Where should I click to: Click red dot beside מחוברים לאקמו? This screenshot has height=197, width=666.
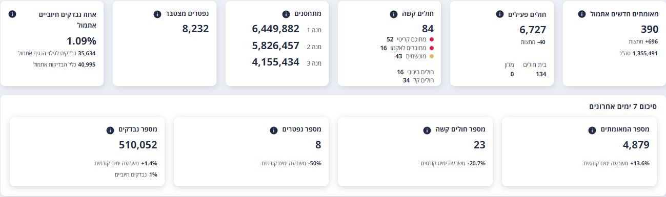432,48
